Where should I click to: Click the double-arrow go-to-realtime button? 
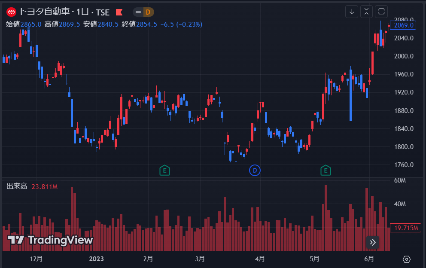point(372,242)
